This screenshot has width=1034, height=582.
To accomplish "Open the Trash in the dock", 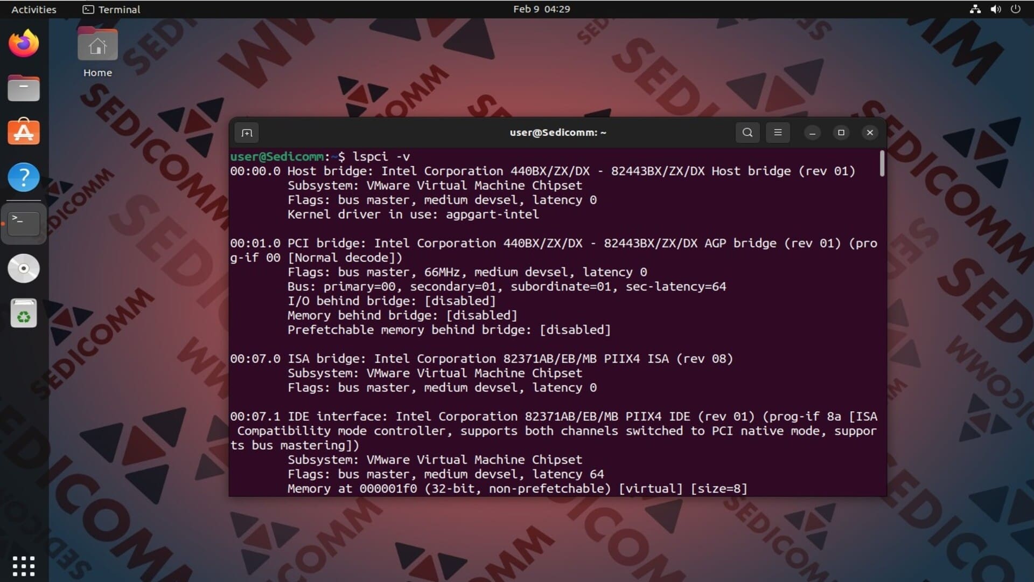I will (x=24, y=313).
